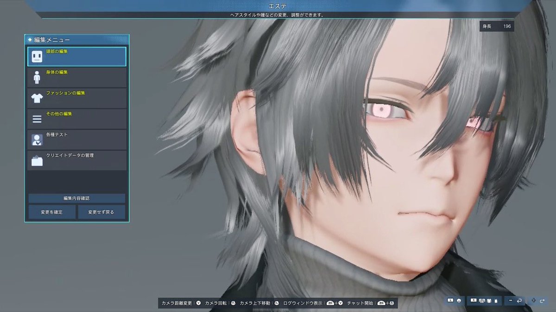
Task: Click the カメラ距離変更 hint label
Action: (x=177, y=303)
